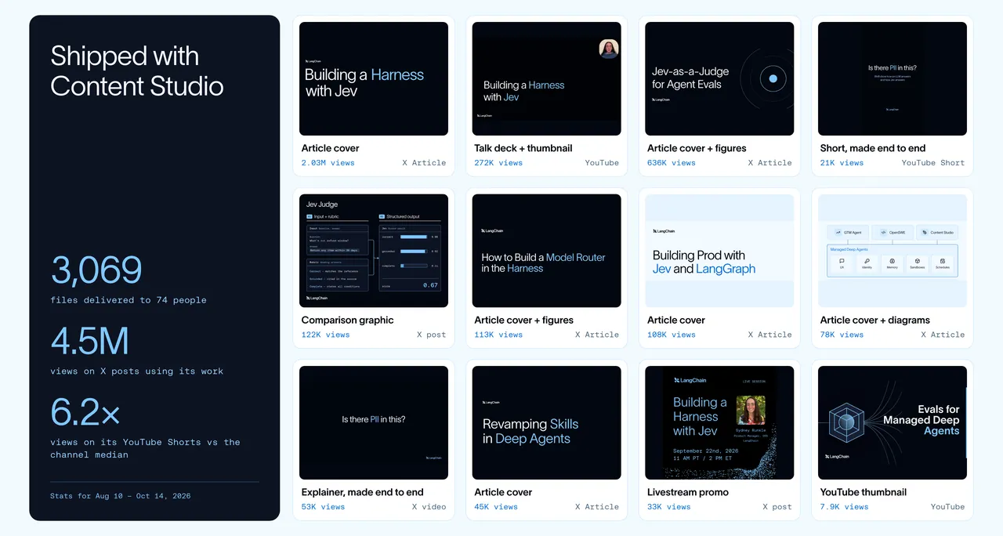Click the wireframe cube graphic on the Evals thumbnail
This screenshot has height=536, width=1003.
[845, 424]
